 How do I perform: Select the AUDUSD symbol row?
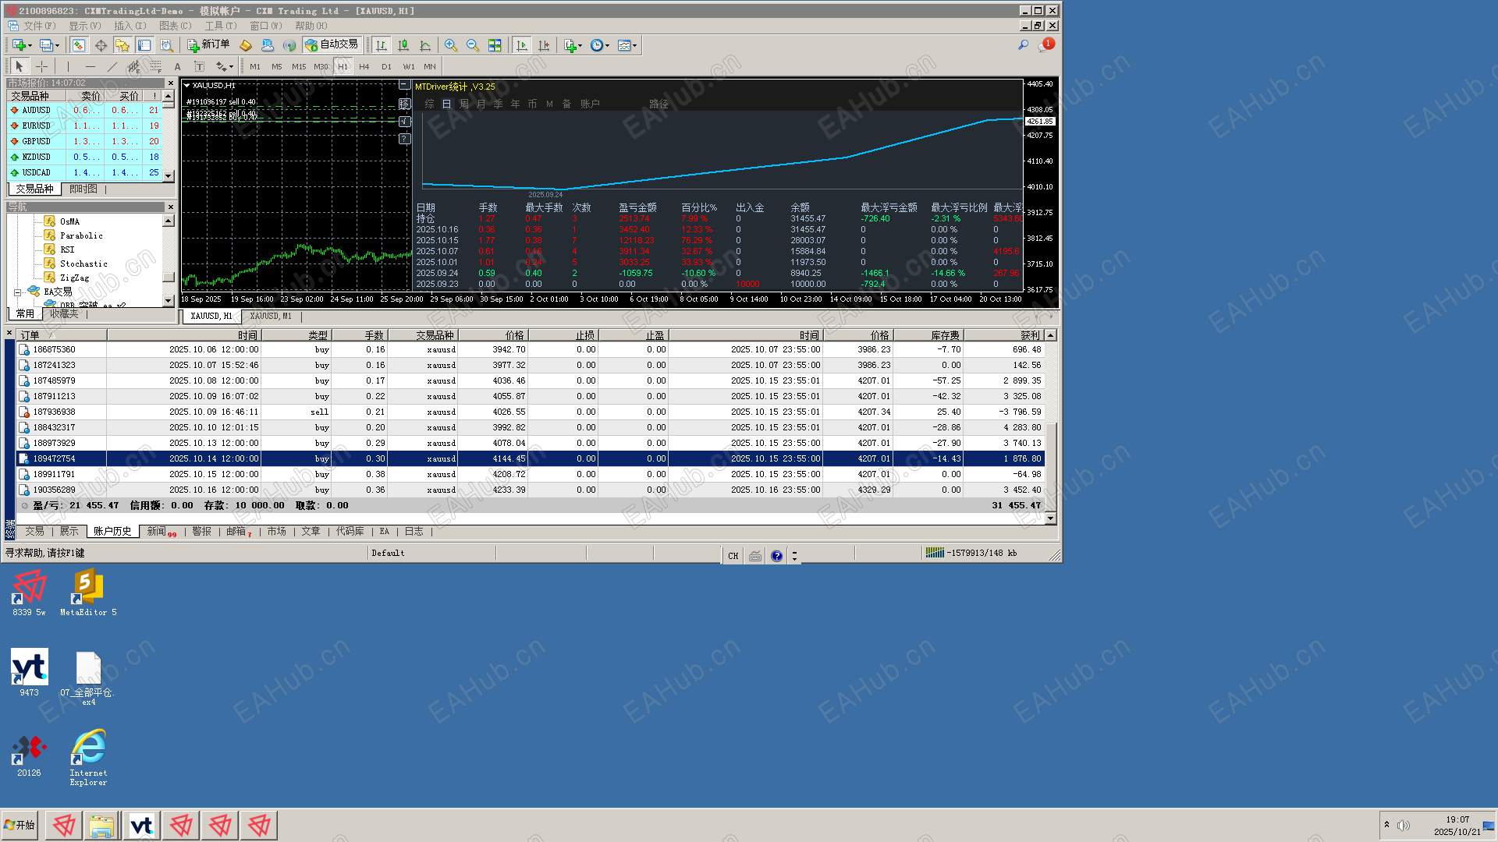click(36, 110)
